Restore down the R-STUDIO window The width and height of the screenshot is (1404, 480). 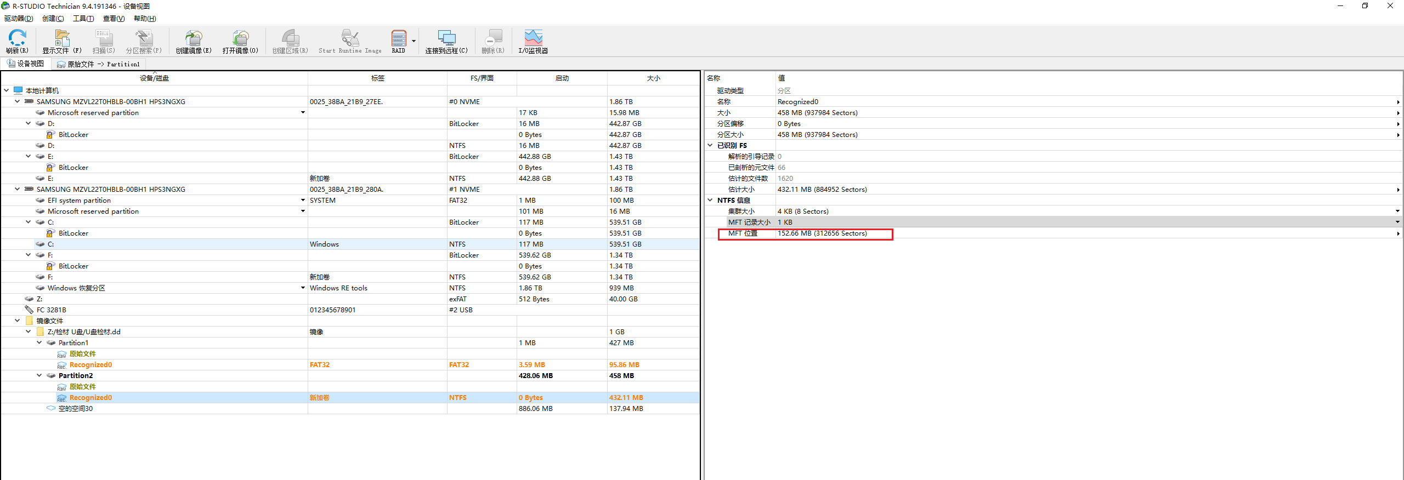pyautogui.click(x=1365, y=6)
